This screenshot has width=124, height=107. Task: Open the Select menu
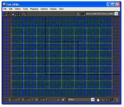click(x=18, y=9)
